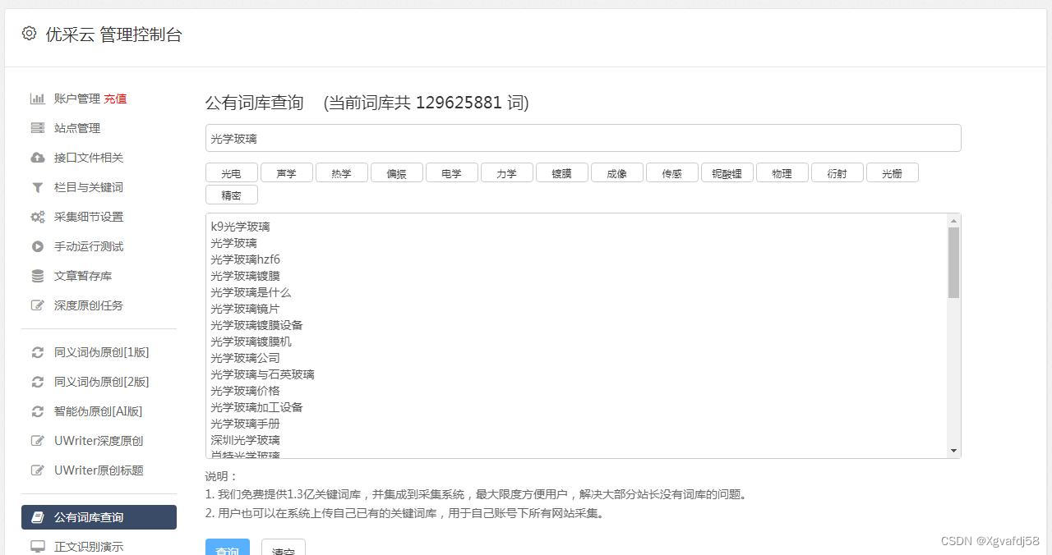
Task: Click the 声学 tag button
Action: pyautogui.click(x=287, y=172)
